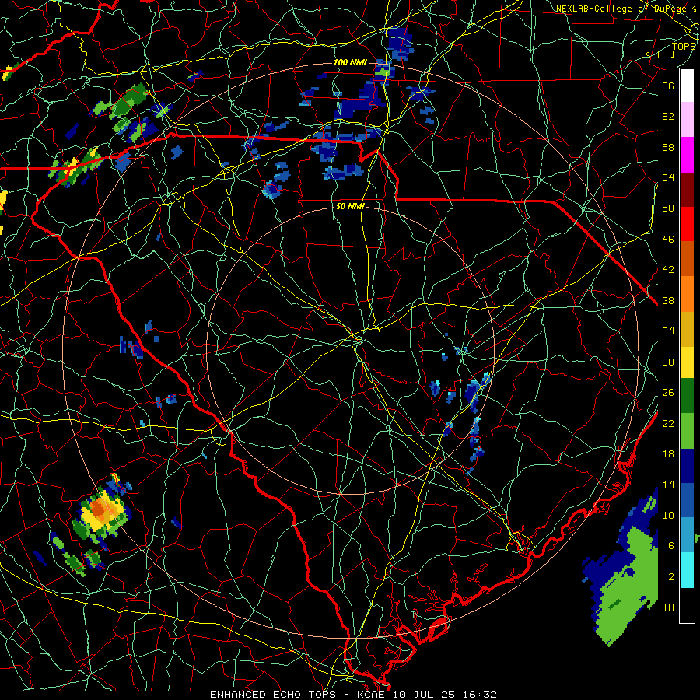The image size is (700, 700).
Task: Click the dark maroon legend swatch
Action: tap(687, 189)
